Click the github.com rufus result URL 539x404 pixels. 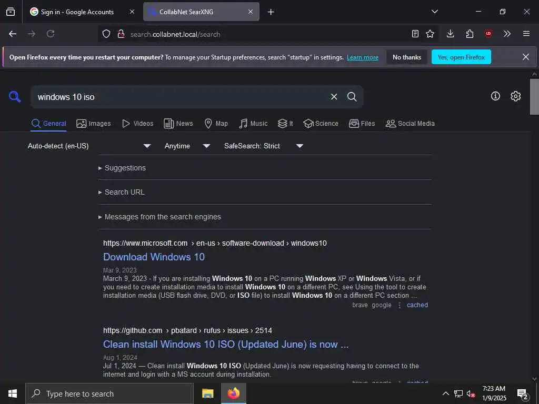(187, 330)
